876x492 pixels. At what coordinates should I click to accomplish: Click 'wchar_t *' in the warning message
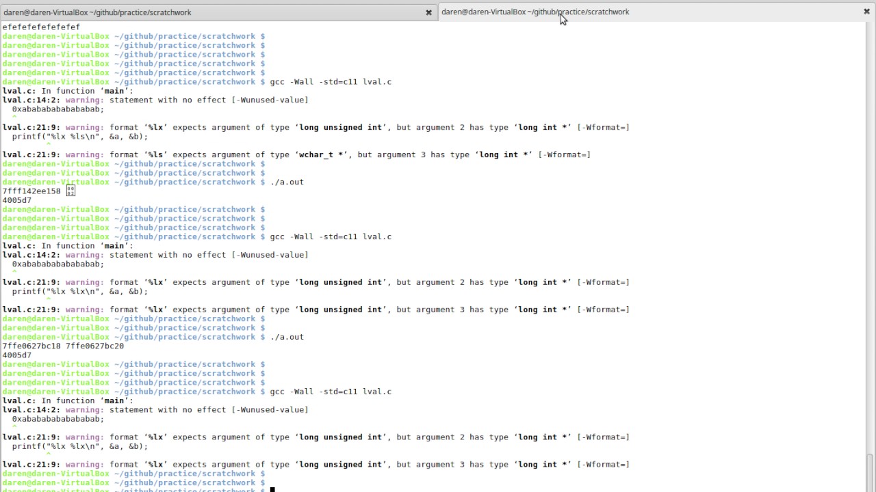coord(321,155)
